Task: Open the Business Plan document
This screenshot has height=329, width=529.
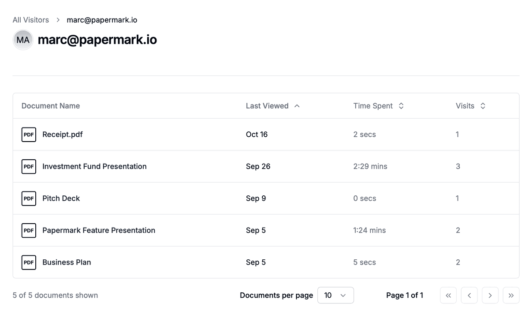Action: tap(67, 262)
